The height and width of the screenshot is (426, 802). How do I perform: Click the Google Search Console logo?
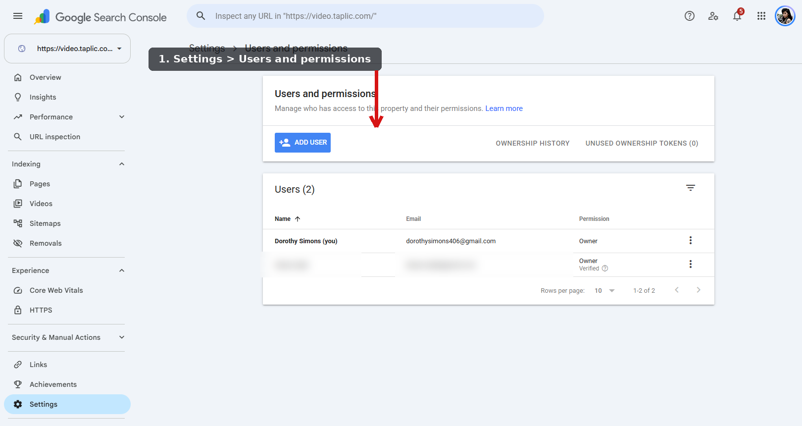tap(100, 17)
